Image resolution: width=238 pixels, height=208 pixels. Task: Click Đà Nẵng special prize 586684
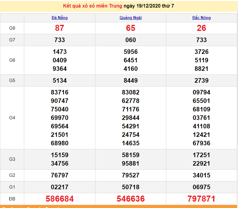click(x=60, y=199)
